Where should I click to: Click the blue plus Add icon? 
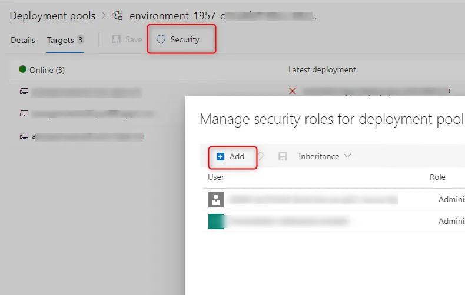221,156
